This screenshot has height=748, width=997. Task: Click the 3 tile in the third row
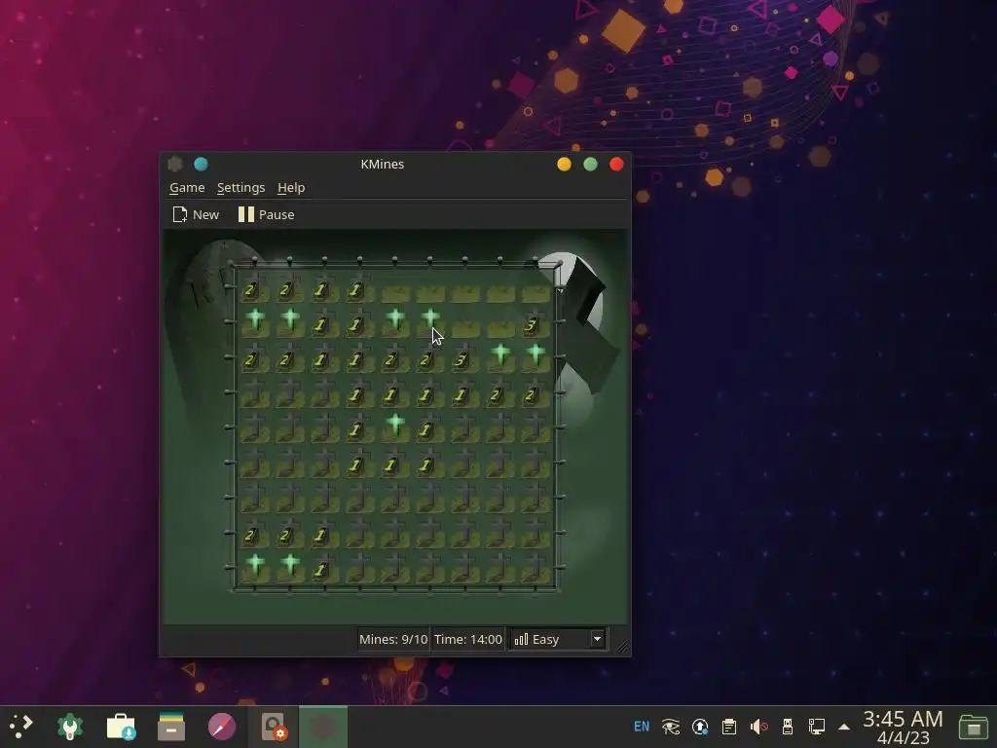(x=465, y=358)
